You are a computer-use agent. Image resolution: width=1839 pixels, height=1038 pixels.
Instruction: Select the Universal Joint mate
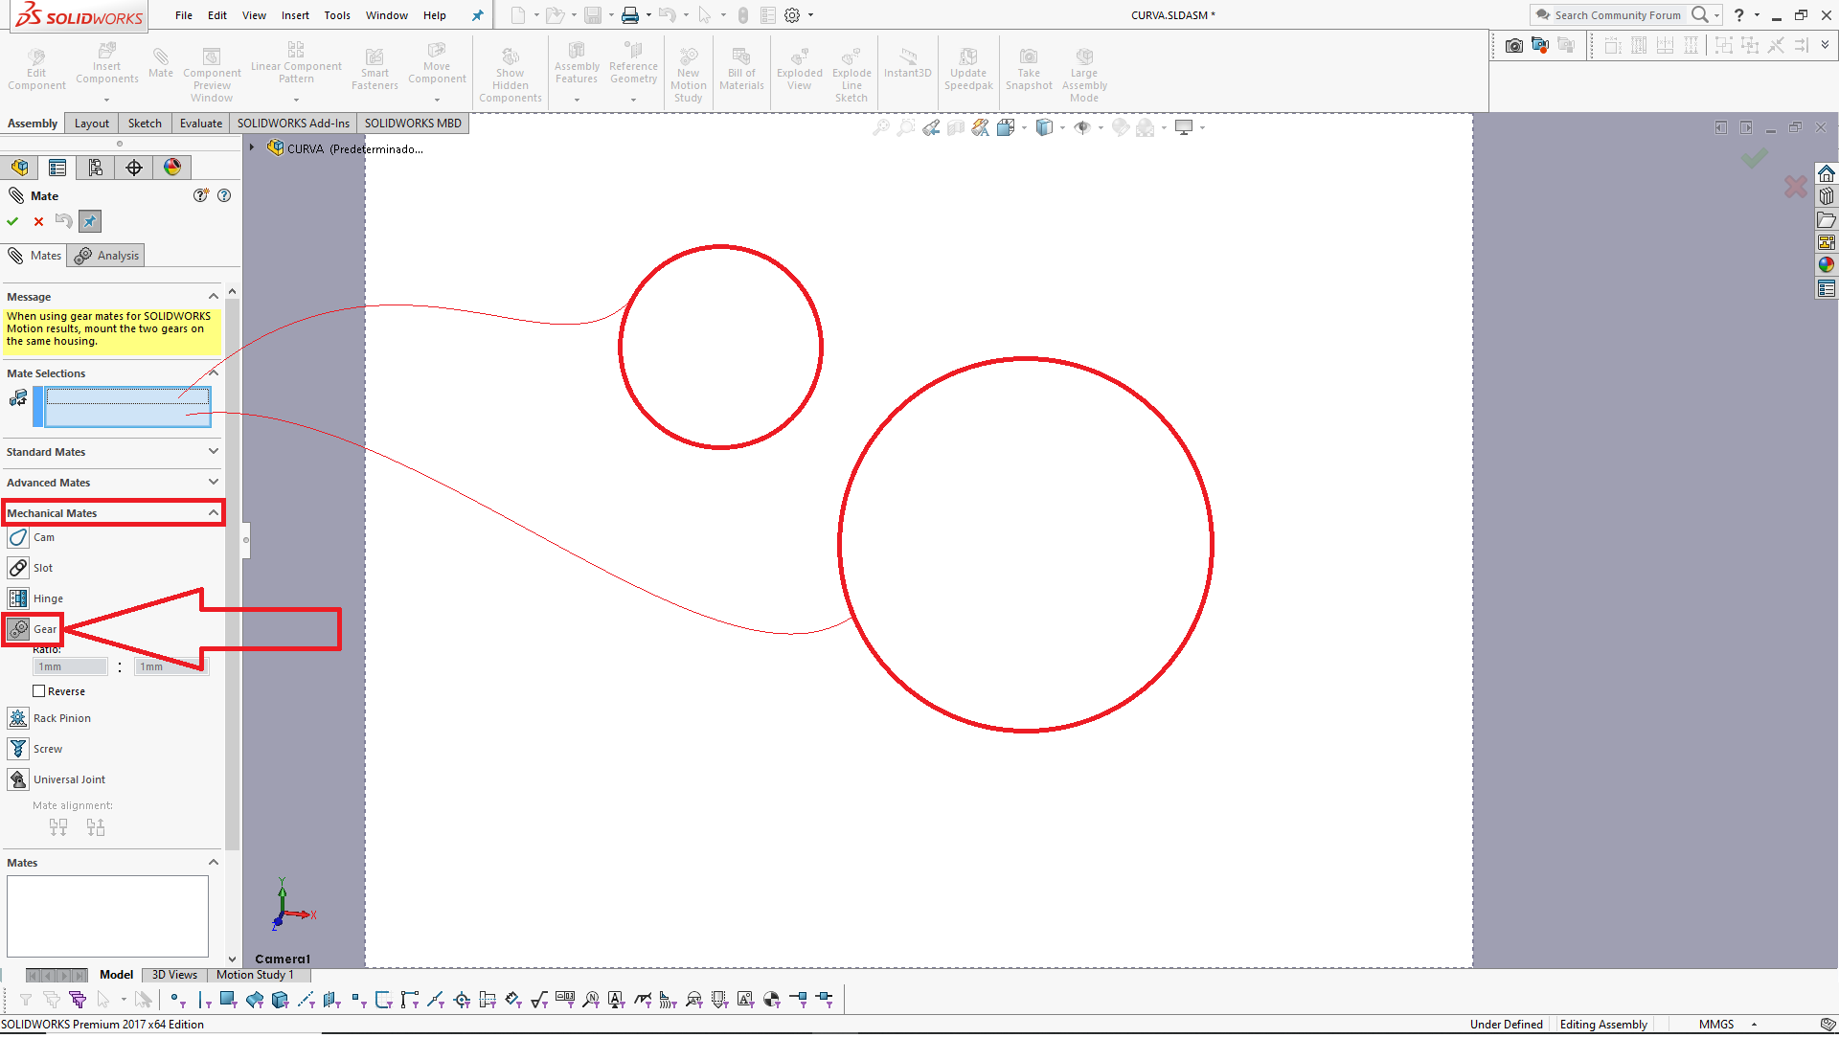tap(67, 778)
